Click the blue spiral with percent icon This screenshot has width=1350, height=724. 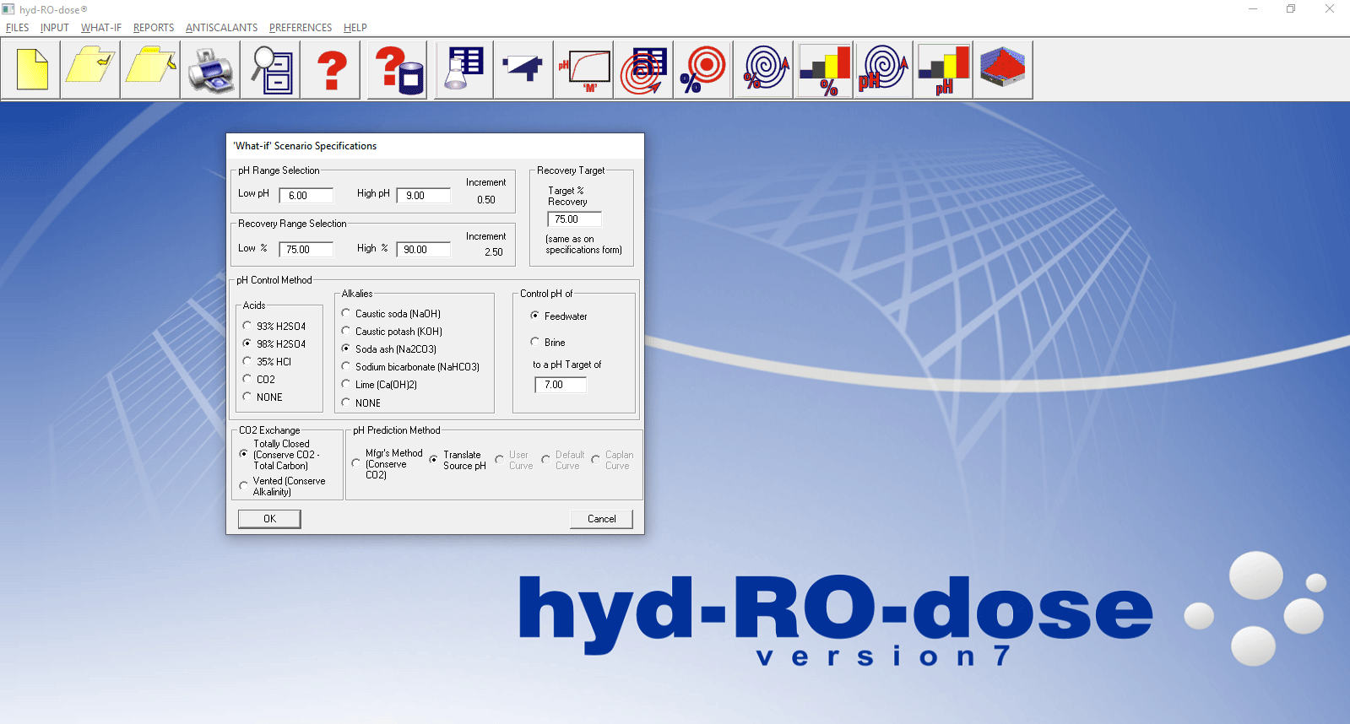tap(764, 69)
